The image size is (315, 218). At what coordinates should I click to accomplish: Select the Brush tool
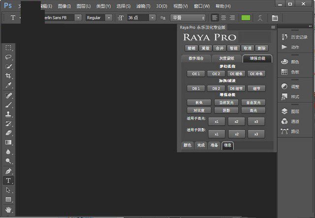pyautogui.click(x=8, y=105)
